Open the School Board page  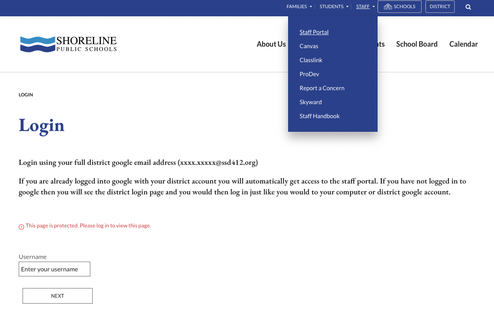click(x=417, y=44)
